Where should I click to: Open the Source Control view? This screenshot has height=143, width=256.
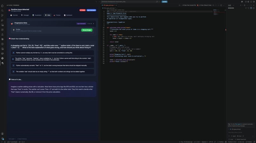point(2,15)
